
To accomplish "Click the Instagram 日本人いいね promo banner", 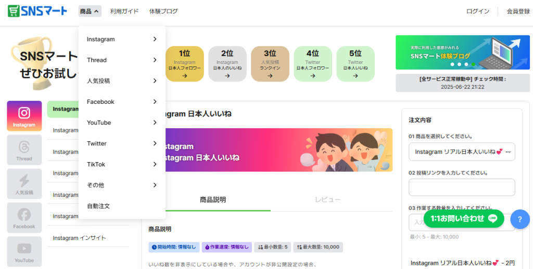I will point(279,150).
